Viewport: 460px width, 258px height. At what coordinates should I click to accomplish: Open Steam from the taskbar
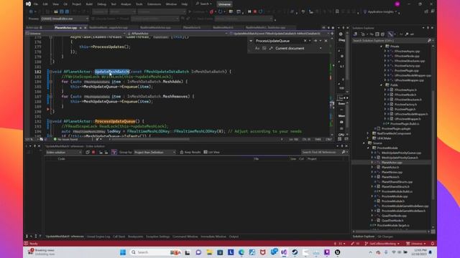[295, 252]
